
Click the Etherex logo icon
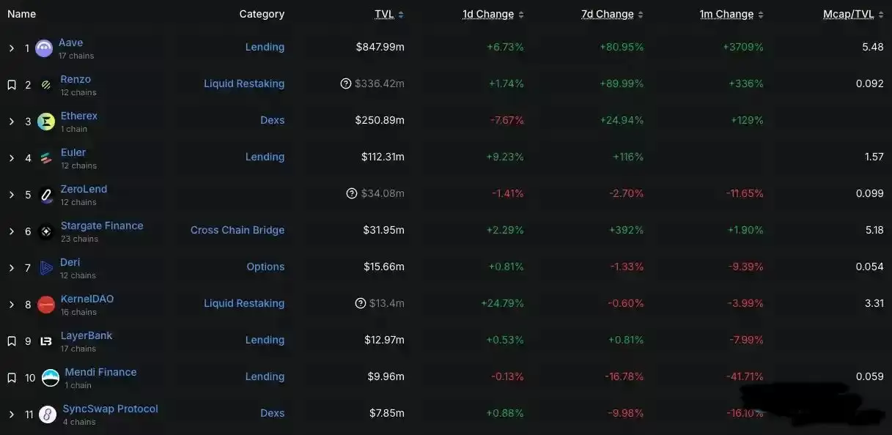tap(46, 122)
